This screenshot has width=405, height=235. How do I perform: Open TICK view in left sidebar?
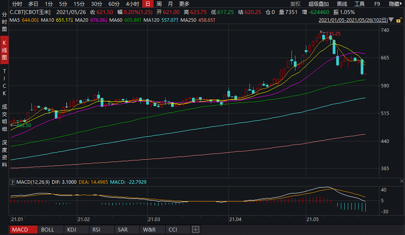coord(4,82)
